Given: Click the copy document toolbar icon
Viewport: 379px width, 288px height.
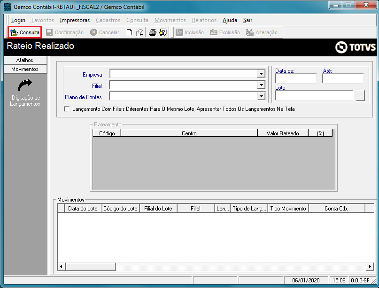Looking at the screenshot, I should coord(139,32).
